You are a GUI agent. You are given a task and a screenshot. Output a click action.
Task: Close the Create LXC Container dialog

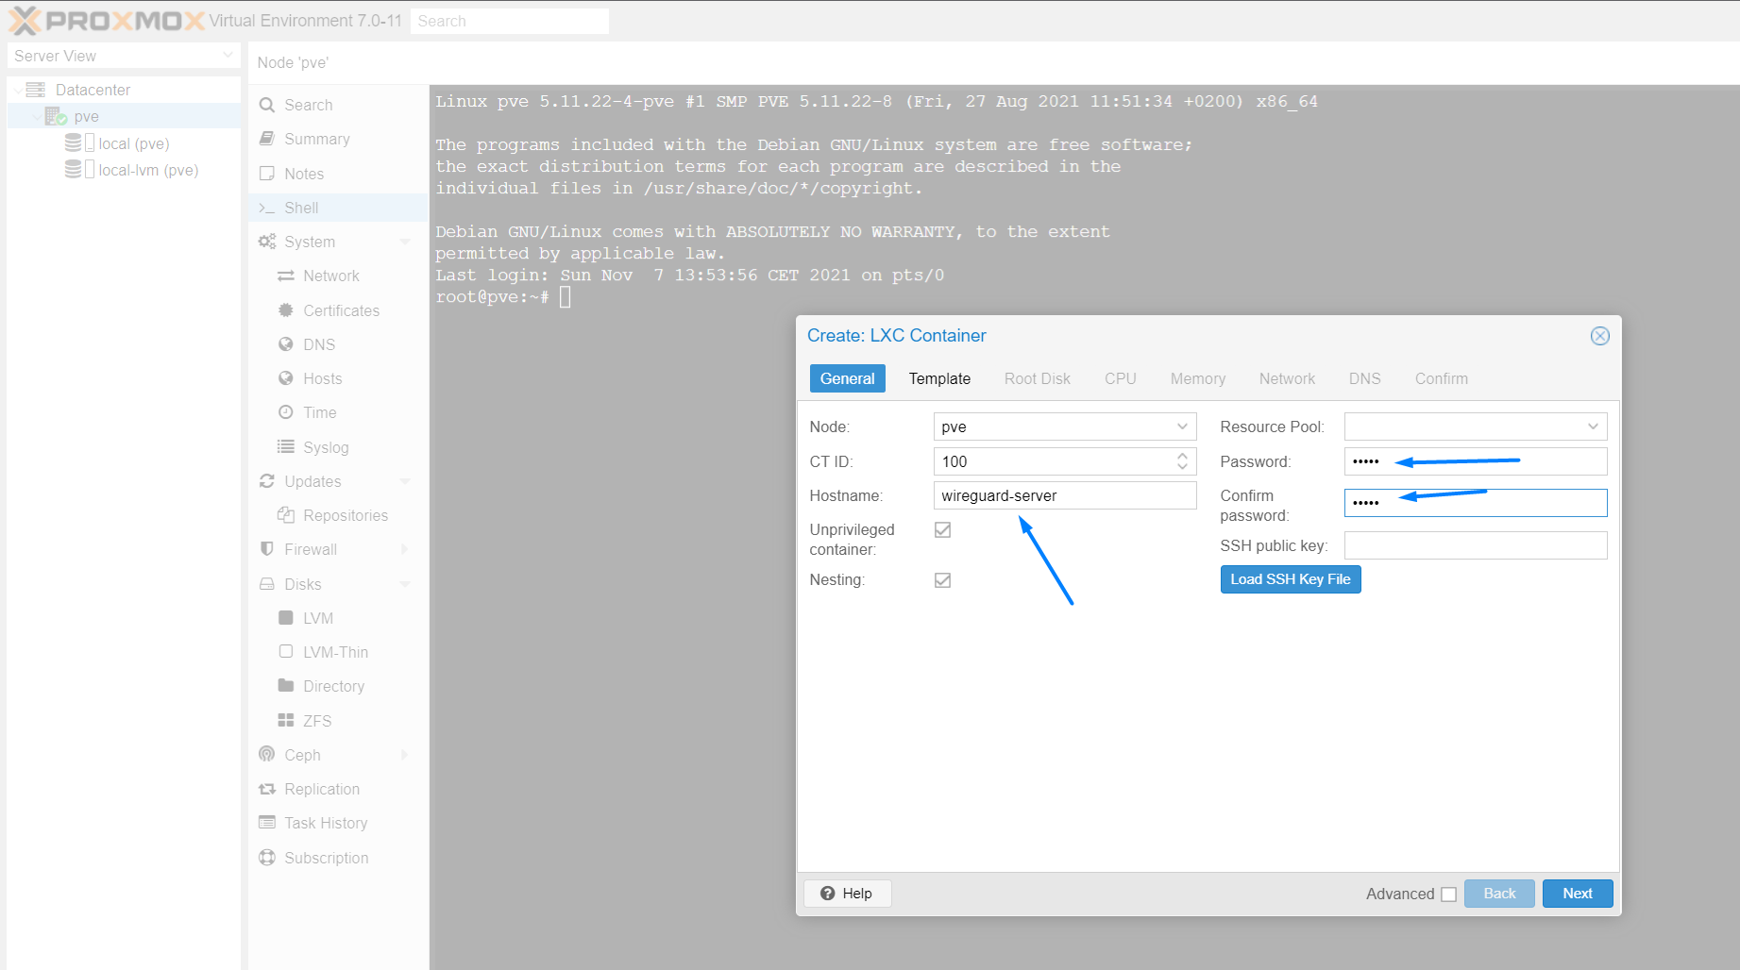[x=1599, y=336]
